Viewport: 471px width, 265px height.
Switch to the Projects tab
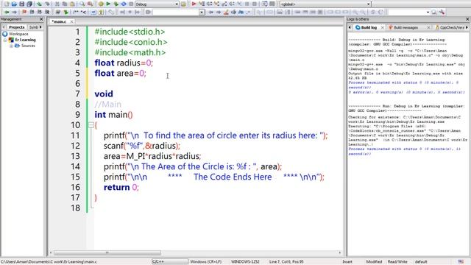pyautogui.click(x=16, y=27)
